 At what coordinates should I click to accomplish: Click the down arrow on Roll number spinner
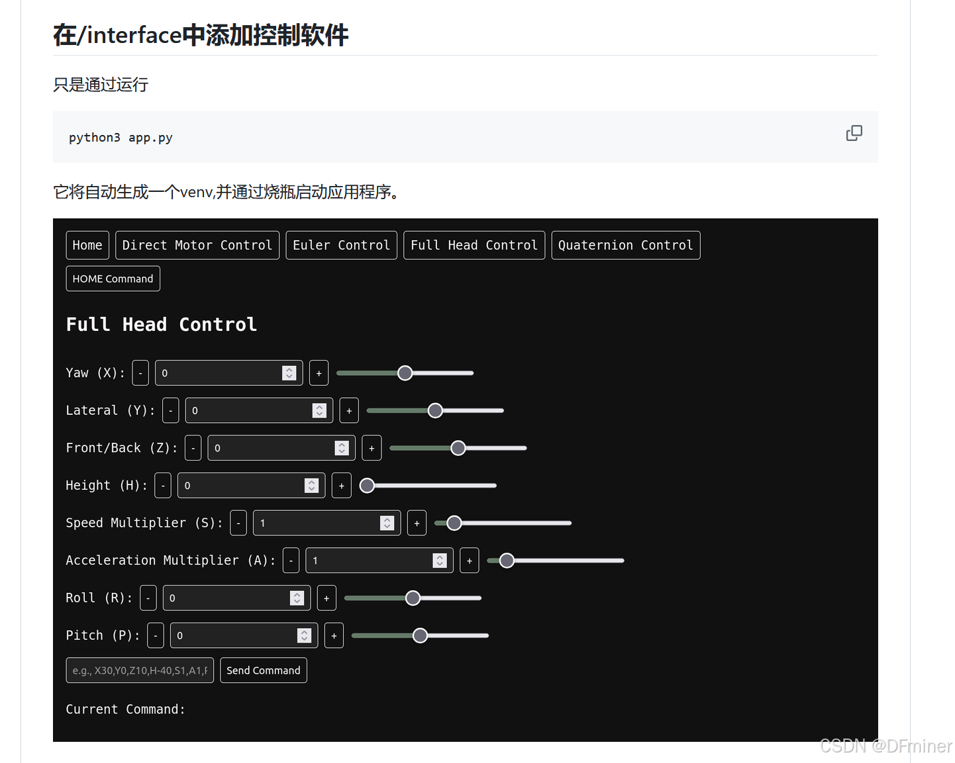297,601
